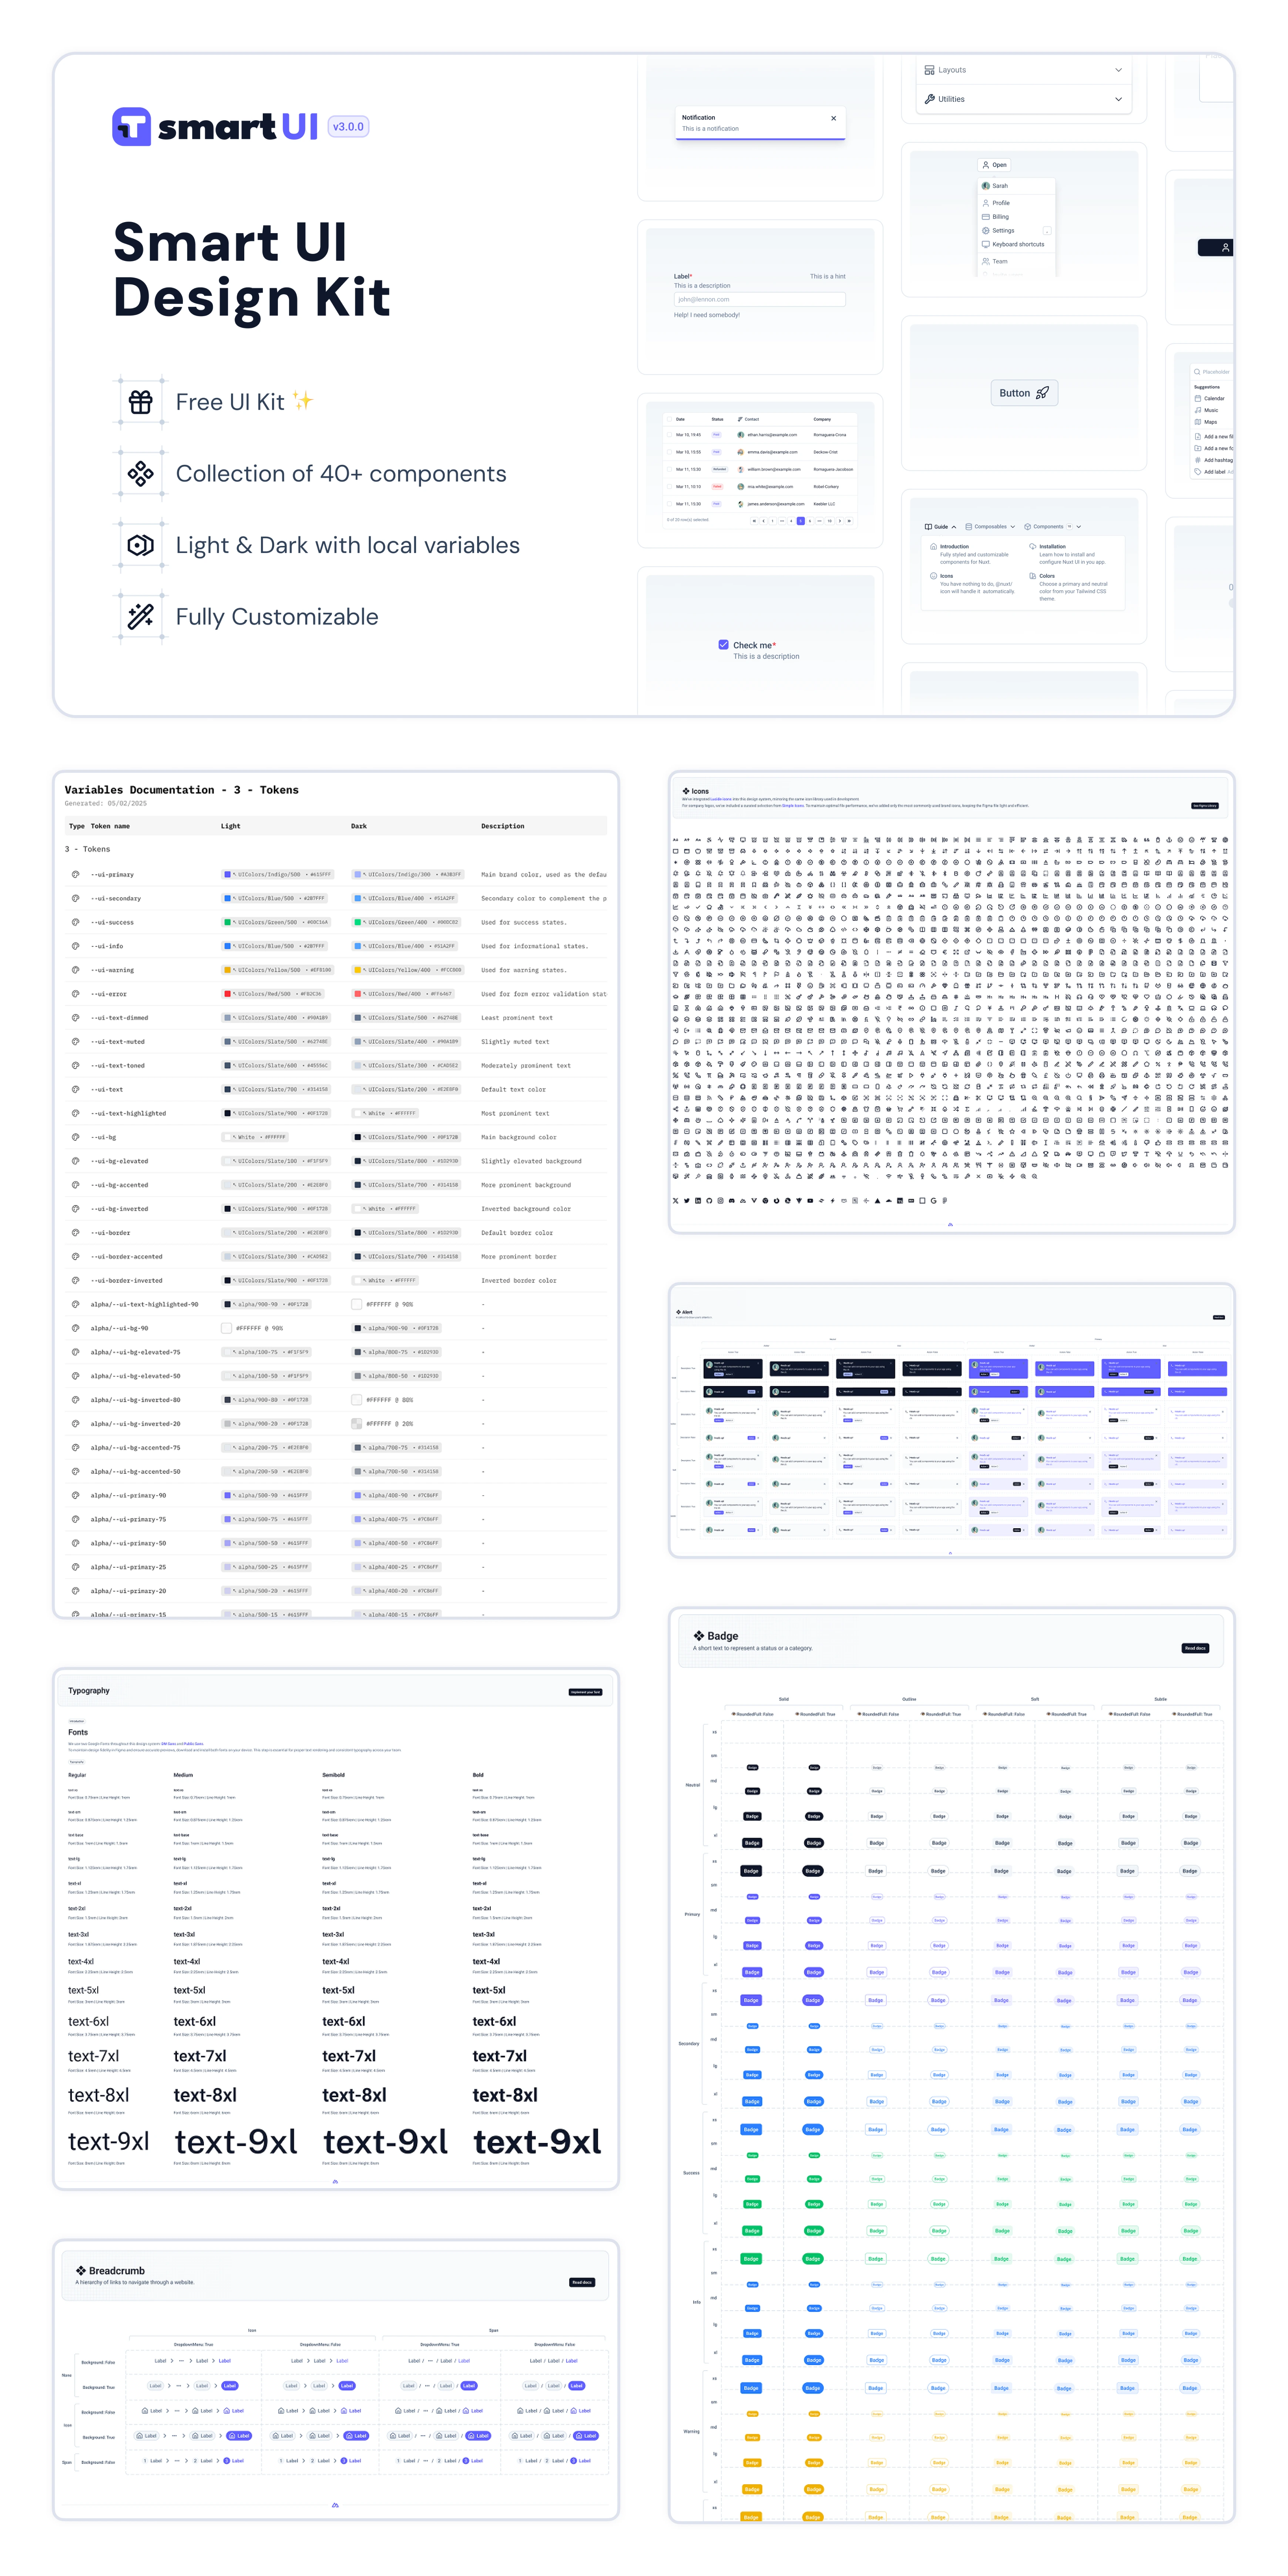Select page 5 in the table pagination

pyautogui.click(x=801, y=521)
